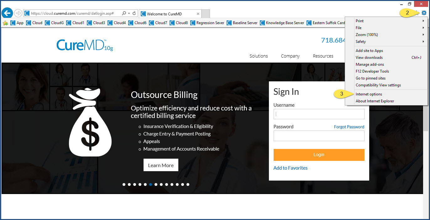Click the Add to Favorites link
Screen dimensions: 430x220
point(290,168)
